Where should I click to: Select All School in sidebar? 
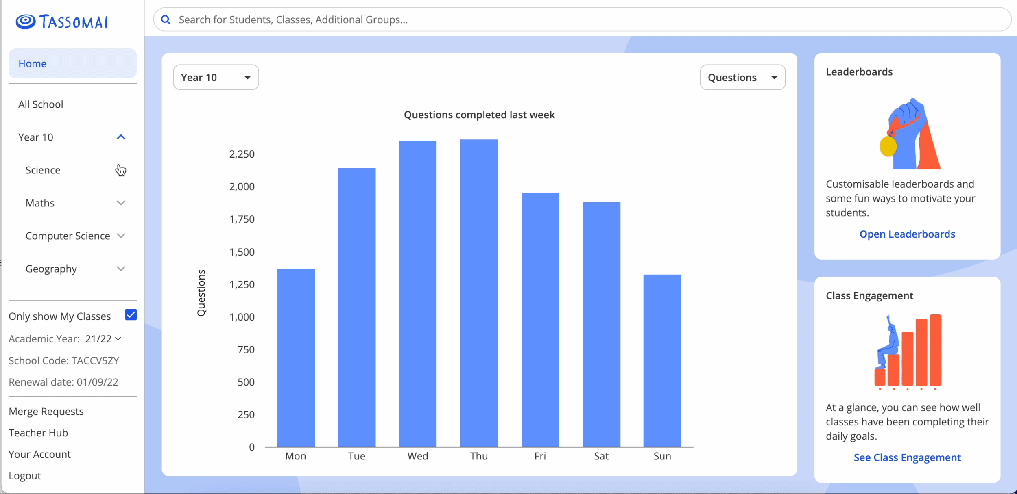(x=41, y=104)
